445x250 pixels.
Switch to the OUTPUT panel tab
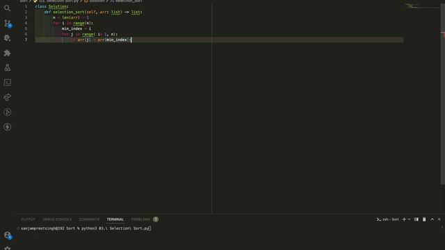click(28, 219)
